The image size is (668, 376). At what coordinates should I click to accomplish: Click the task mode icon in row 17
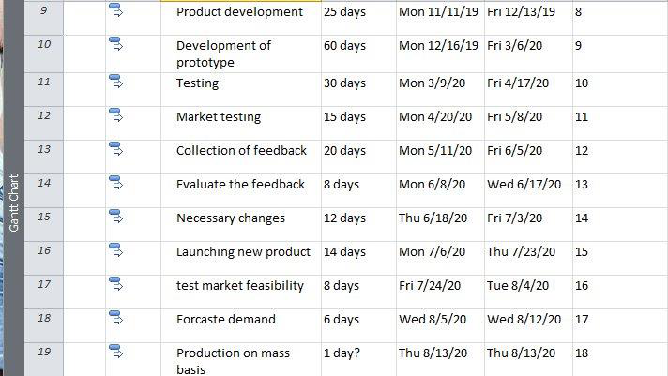[116, 283]
